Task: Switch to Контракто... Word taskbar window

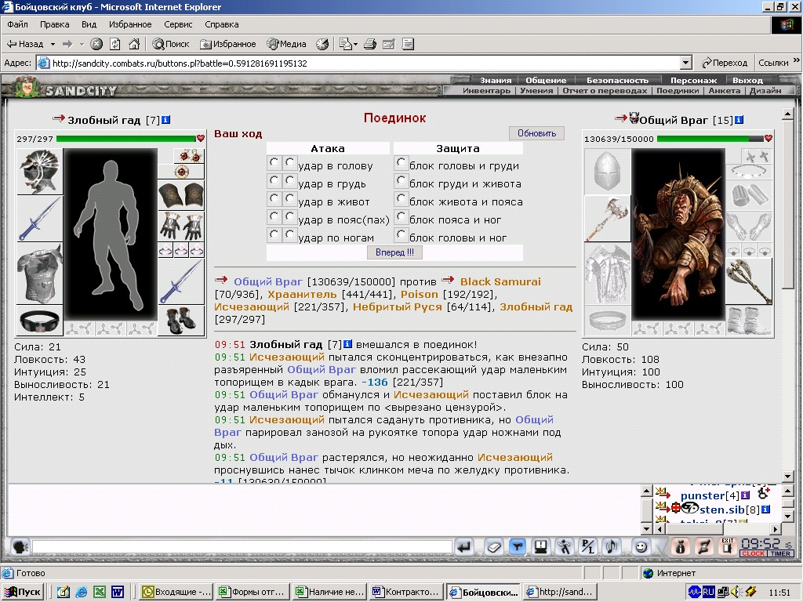Action: click(405, 593)
